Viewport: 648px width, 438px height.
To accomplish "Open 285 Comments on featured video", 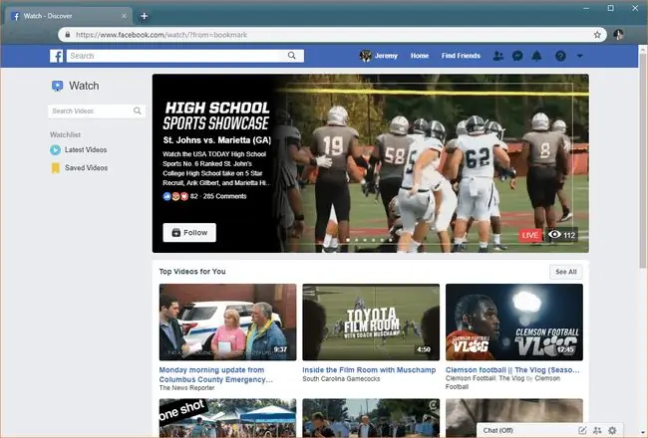I will point(225,196).
